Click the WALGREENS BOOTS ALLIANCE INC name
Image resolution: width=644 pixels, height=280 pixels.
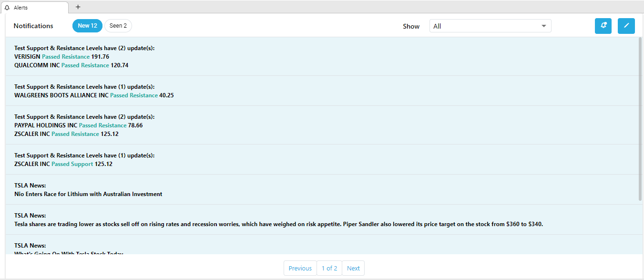click(61, 95)
